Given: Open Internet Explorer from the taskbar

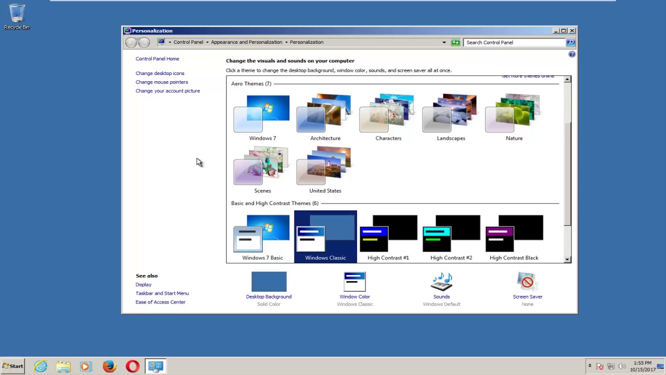Looking at the screenshot, I should pyautogui.click(x=41, y=366).
